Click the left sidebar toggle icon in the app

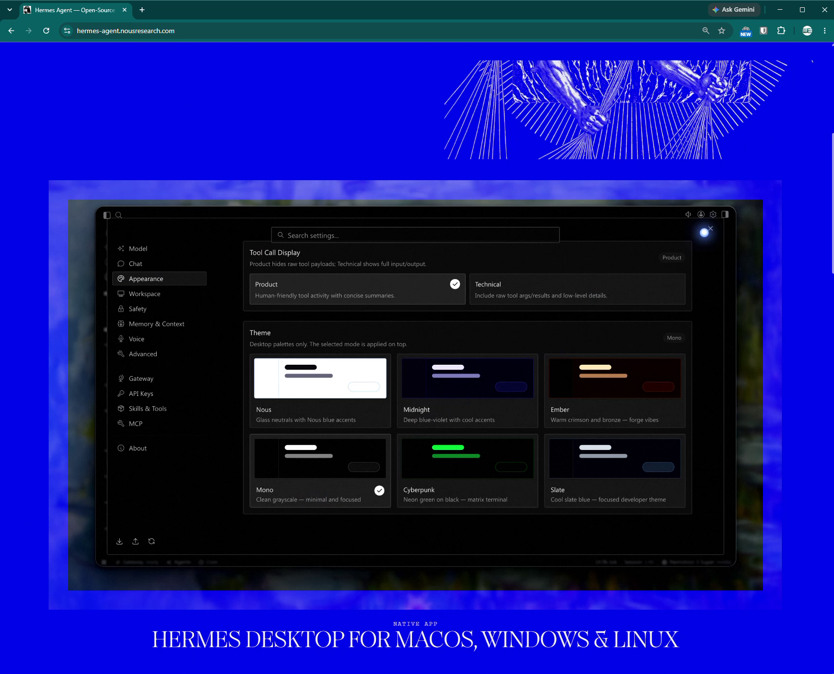coord(107,215)
